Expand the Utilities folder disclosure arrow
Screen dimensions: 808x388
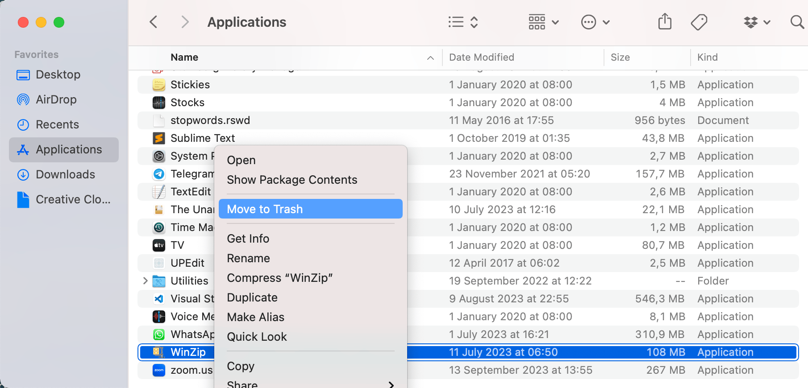click(145, 281)
